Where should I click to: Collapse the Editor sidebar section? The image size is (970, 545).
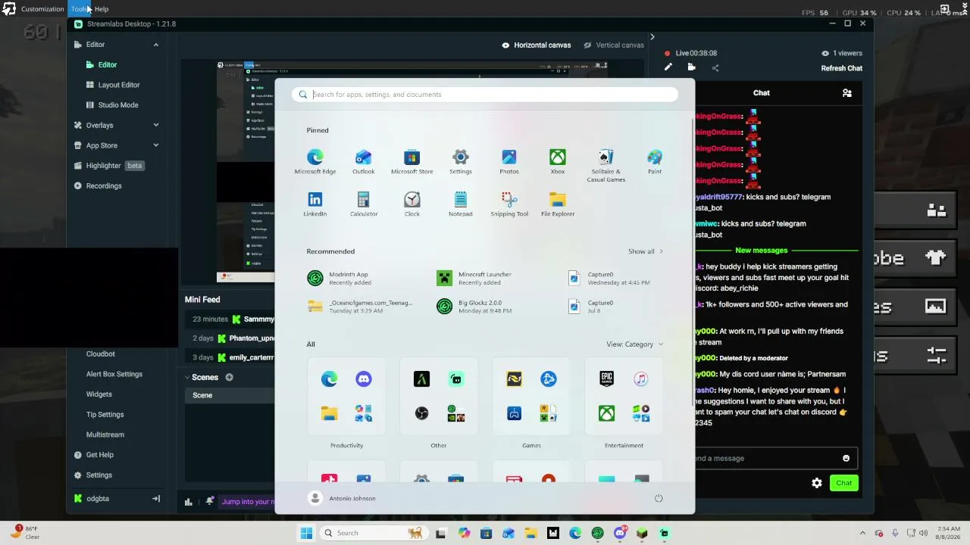coord(156,45)
